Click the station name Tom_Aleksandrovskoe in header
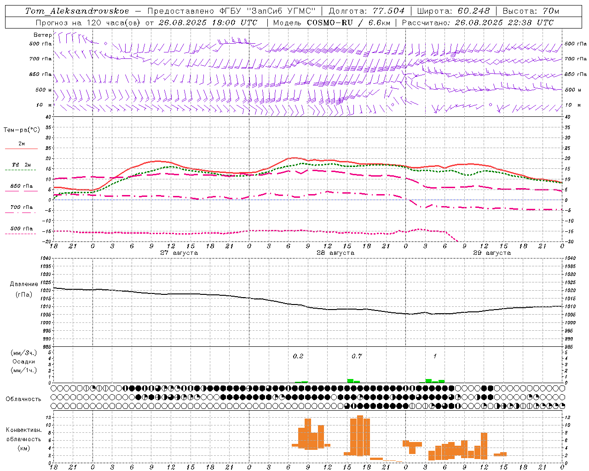Screen dimensions: 589x471 coord(77,11)
